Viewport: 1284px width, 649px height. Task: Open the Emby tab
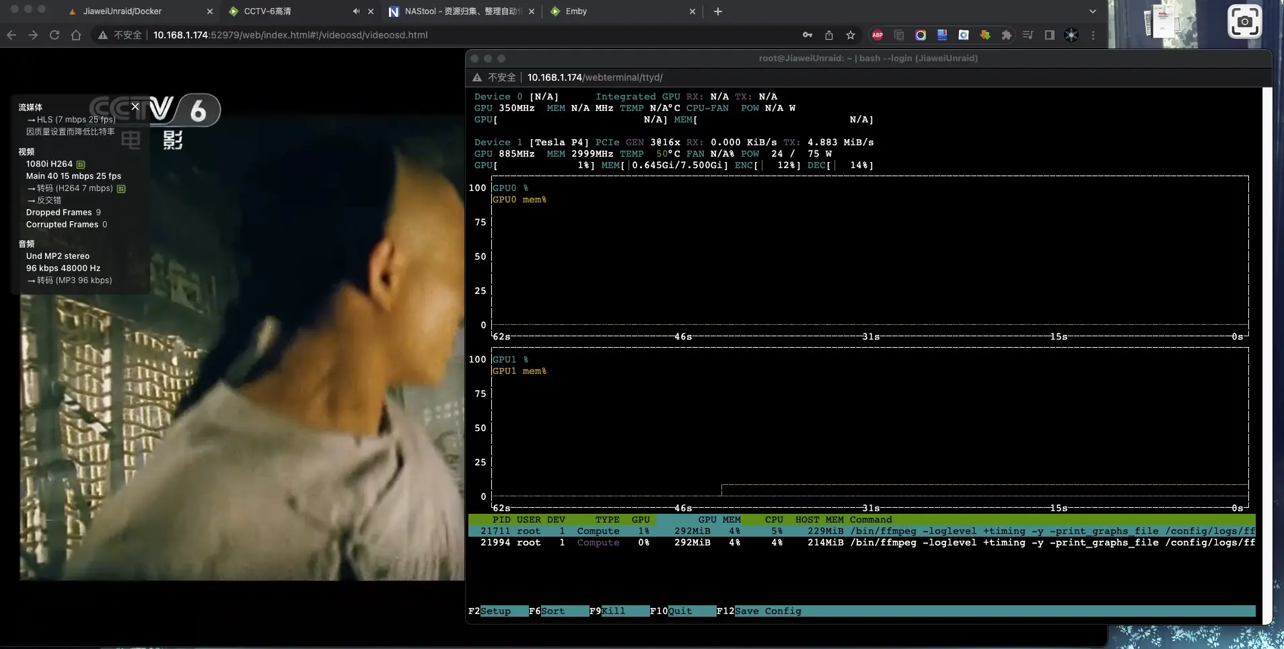[x=576, y=11]
